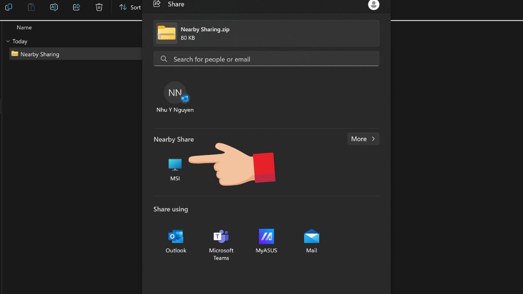Expand the More nearby share options
Screen dimensions: 523x294
coord(363,139)
